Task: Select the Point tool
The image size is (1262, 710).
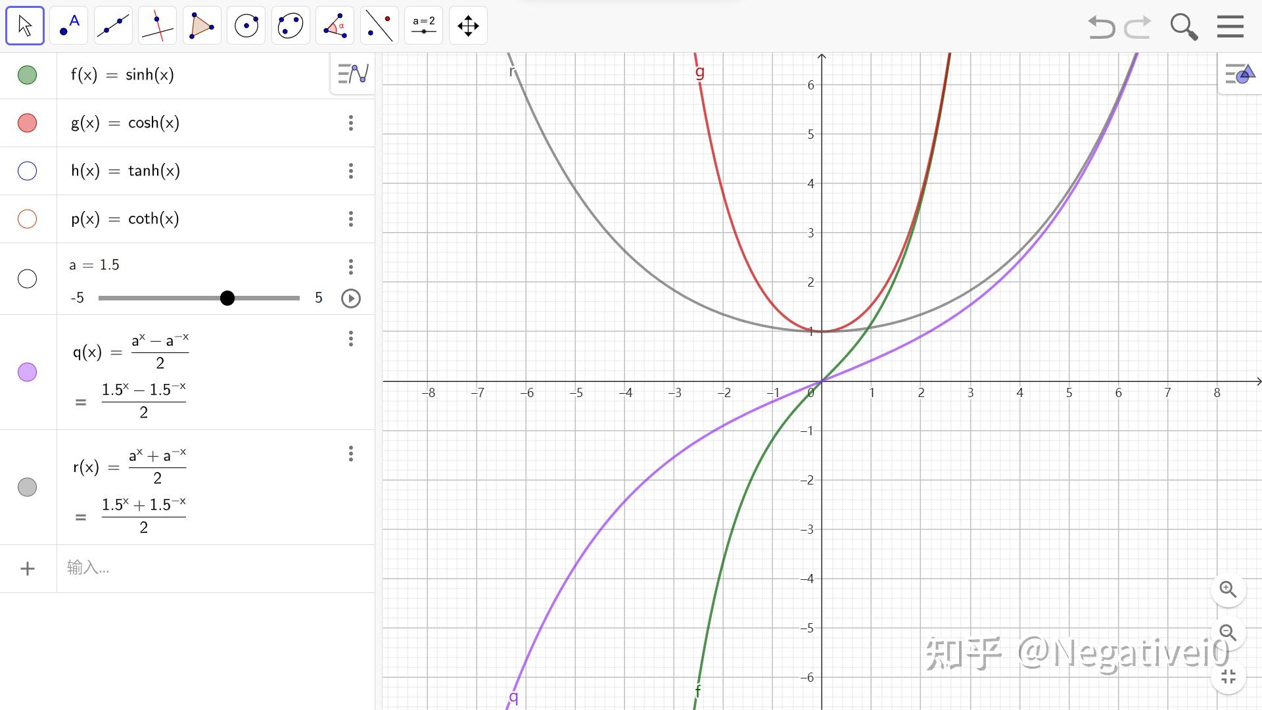Action: [69, 26]
